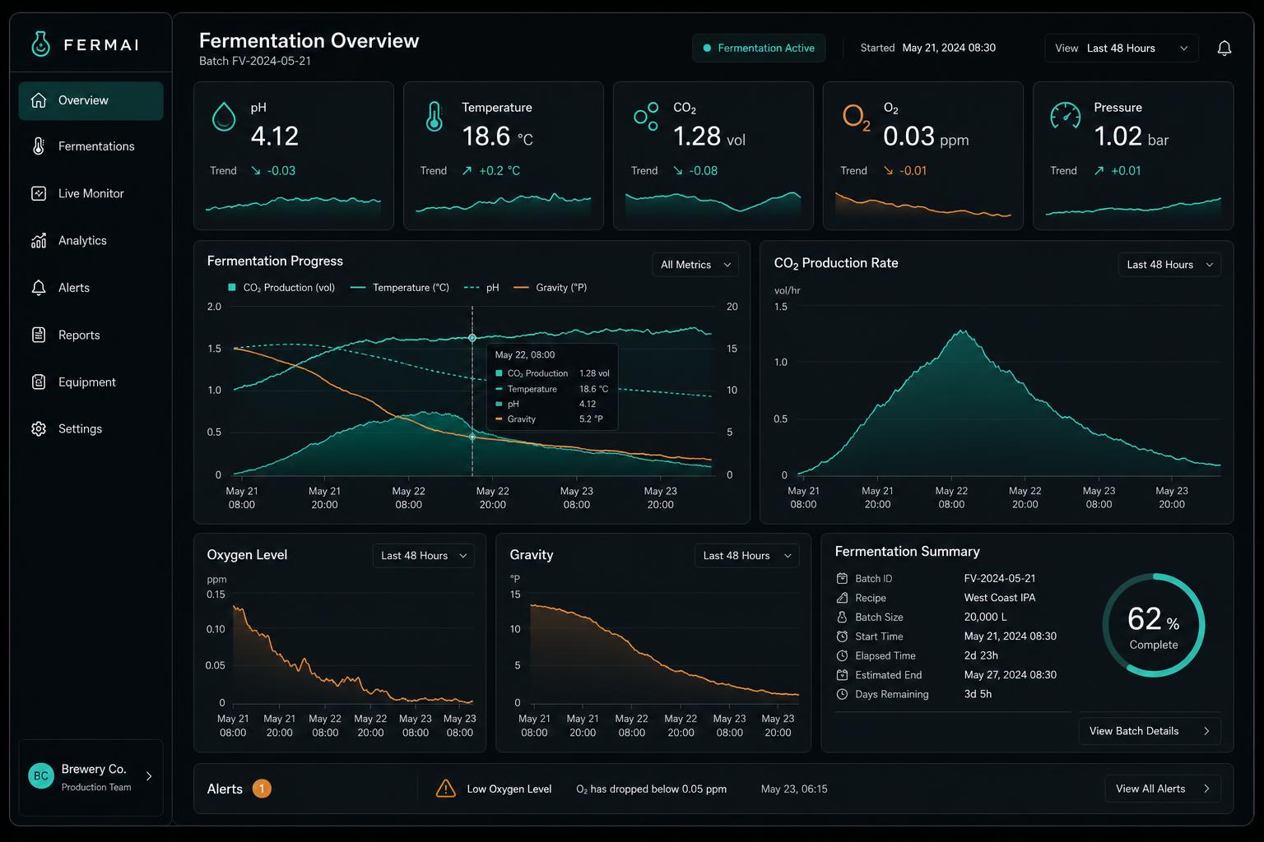Open the All Metrics dropdown

click(x=695, y=265)
